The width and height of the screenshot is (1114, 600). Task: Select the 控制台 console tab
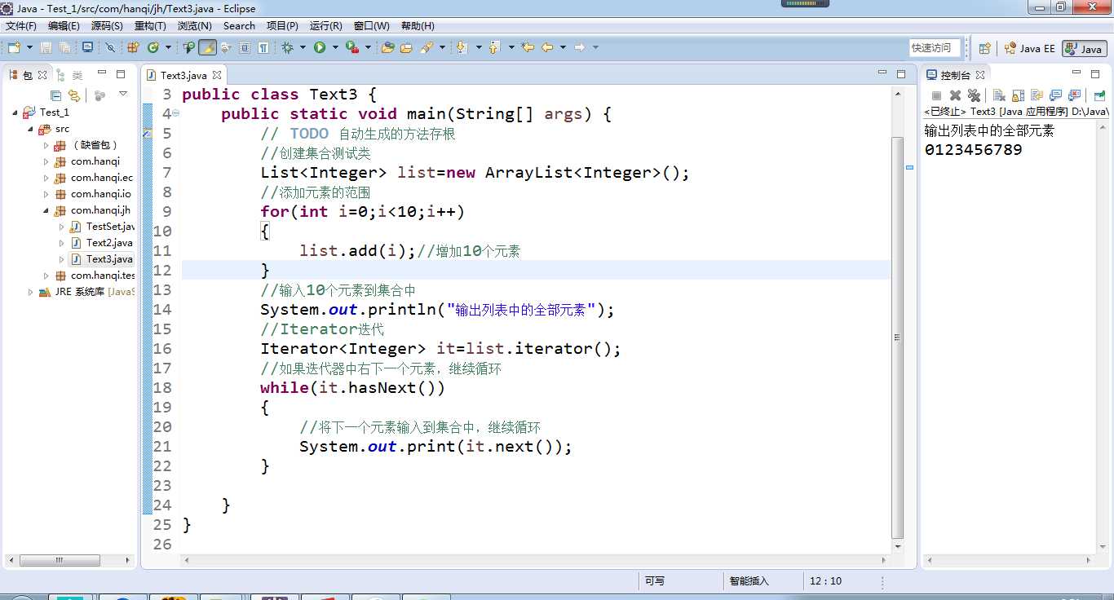(954, 75)
